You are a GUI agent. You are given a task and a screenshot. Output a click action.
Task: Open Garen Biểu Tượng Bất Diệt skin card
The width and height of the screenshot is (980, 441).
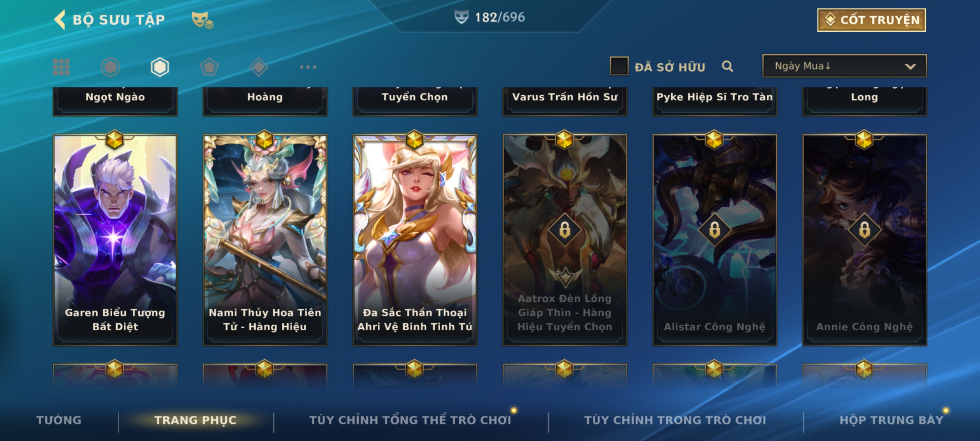115,240
